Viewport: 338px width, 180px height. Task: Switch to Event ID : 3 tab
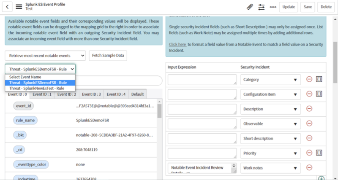coord(91,94)
